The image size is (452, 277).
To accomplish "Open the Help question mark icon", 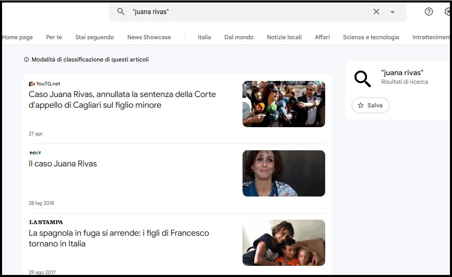I will [429, 12].
